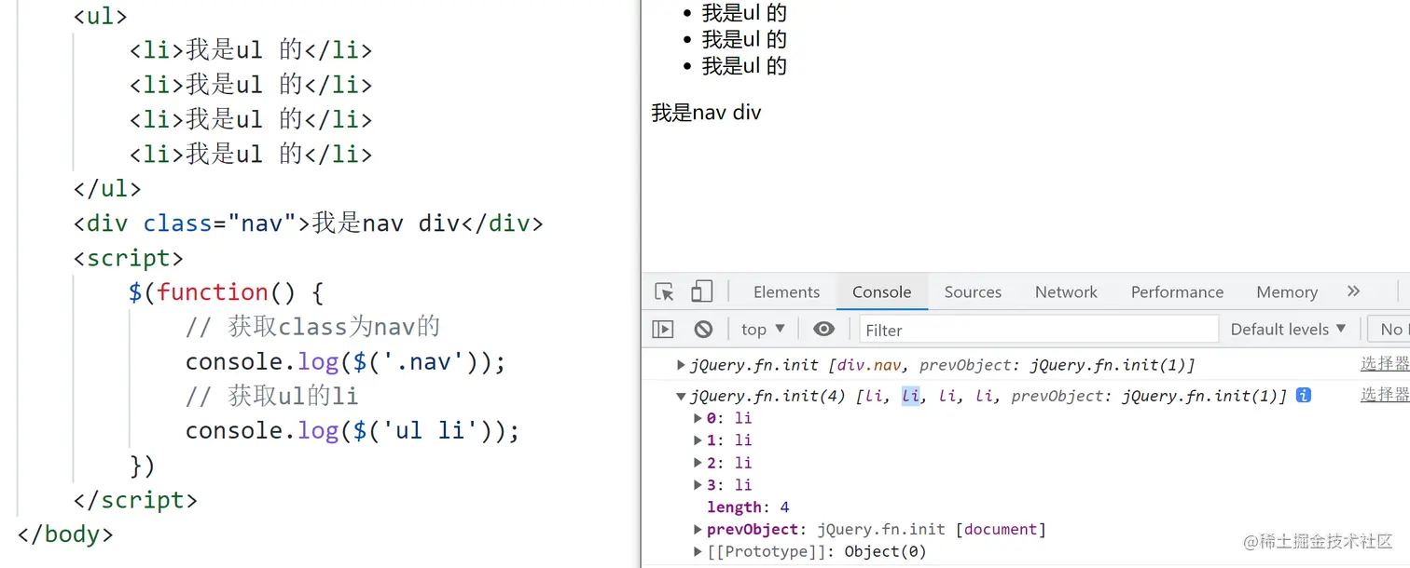Create live expression with eye icon
Screen dimensions: 1410x568
pyautogui.click(x=823, y=329)
